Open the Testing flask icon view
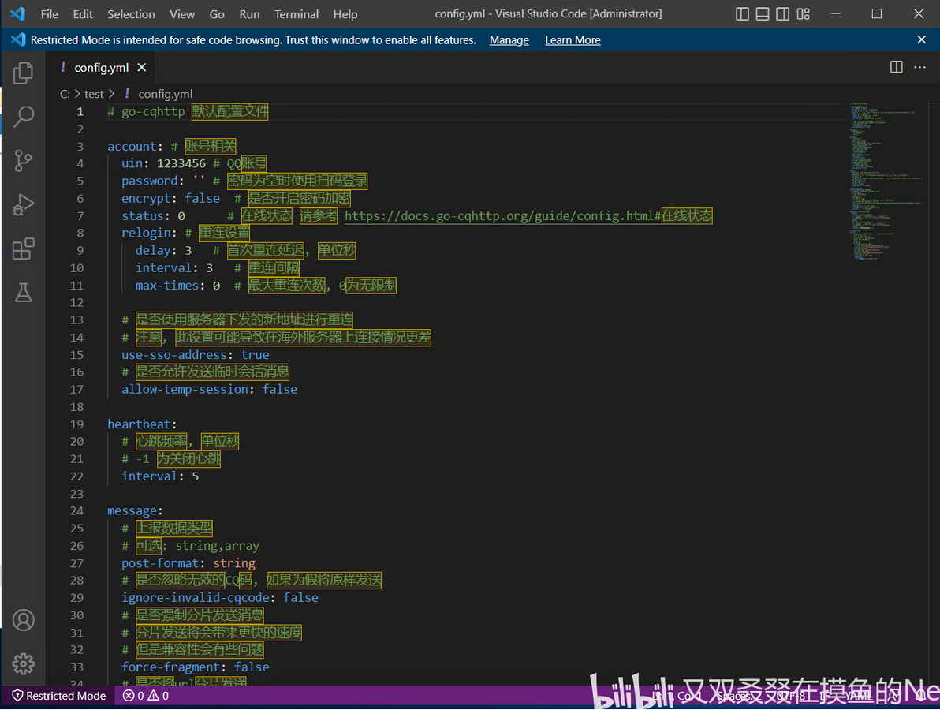This screenshot has height=710, width=940. [23, 293]
